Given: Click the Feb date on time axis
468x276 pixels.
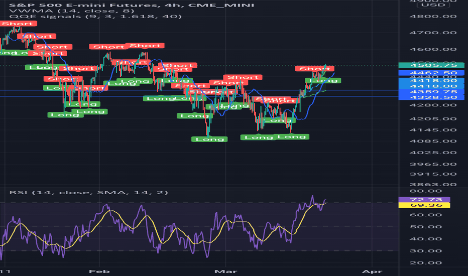Looking at the screenshot, I should coord(99,271).
